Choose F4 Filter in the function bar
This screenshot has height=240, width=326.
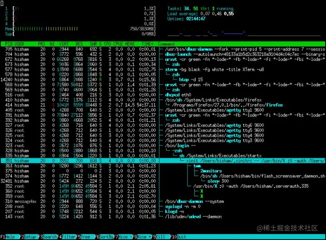(66, 237)
